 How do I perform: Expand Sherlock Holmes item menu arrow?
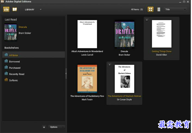[110, 64]
